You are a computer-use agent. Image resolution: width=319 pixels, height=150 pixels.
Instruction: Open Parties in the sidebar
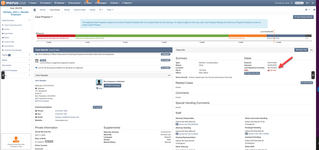point(7,38)
